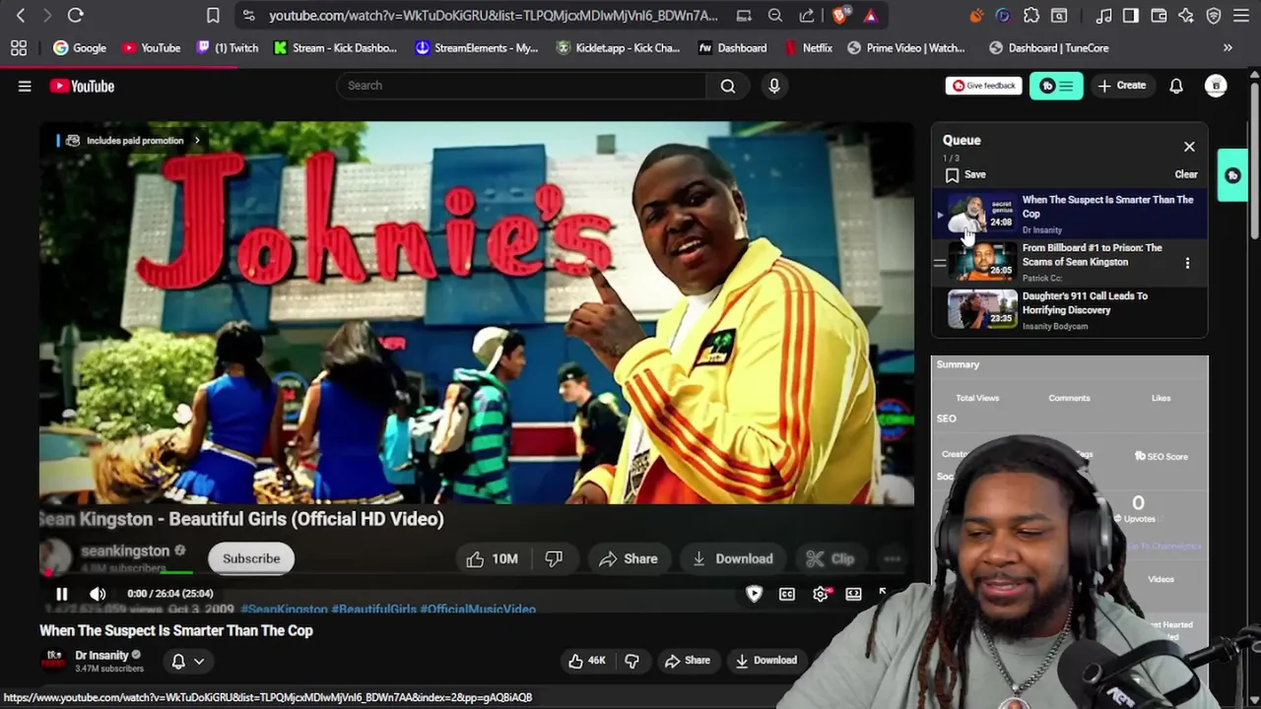Like the video showing 10M likes
Image resolution: width=1261 pixels, height=709 pixels.
pos(493,558)
